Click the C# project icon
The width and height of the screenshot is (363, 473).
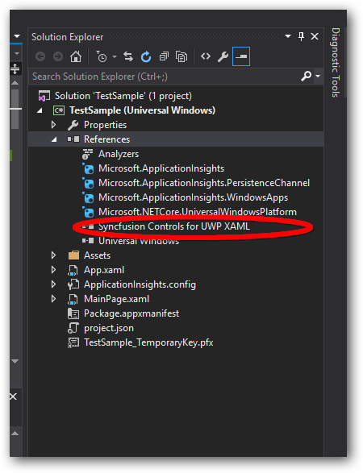[59, 110]
